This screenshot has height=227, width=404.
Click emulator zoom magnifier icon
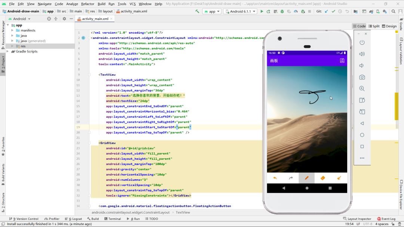pyautogui.click(x=362, y=89)
